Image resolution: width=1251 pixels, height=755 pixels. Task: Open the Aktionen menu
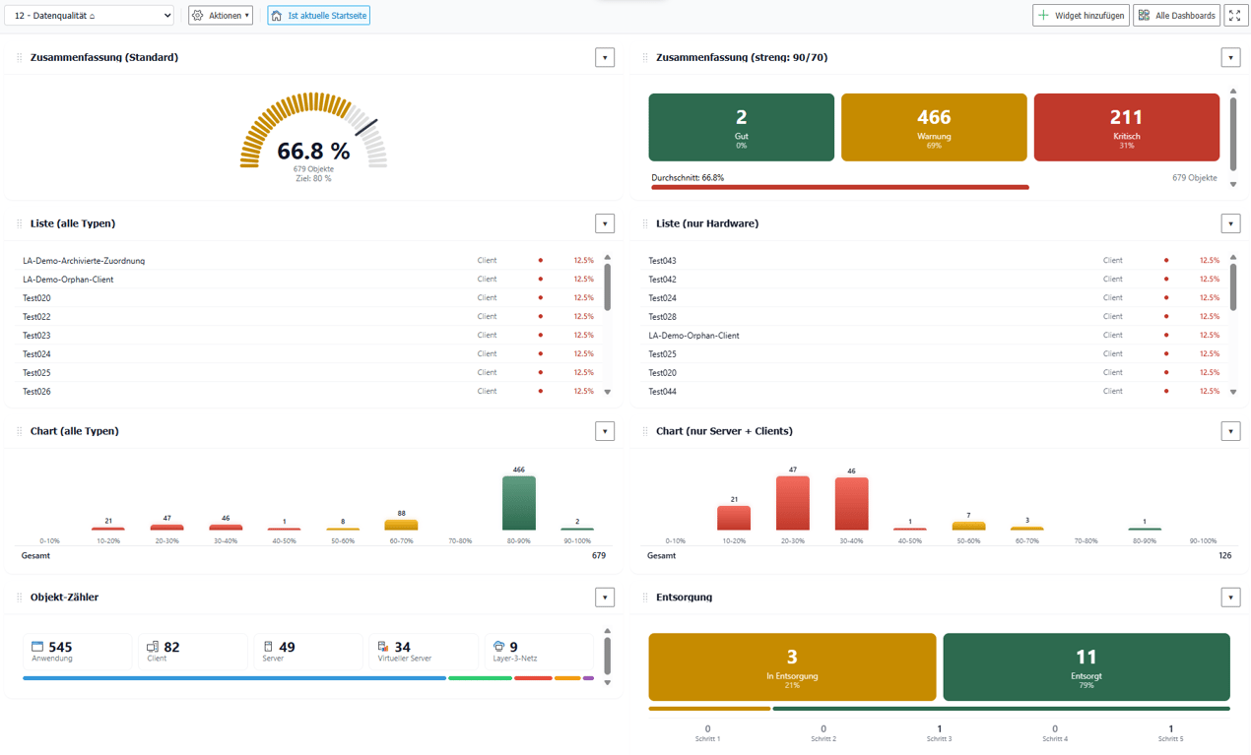pyautogui.click(x=221, y=16)
